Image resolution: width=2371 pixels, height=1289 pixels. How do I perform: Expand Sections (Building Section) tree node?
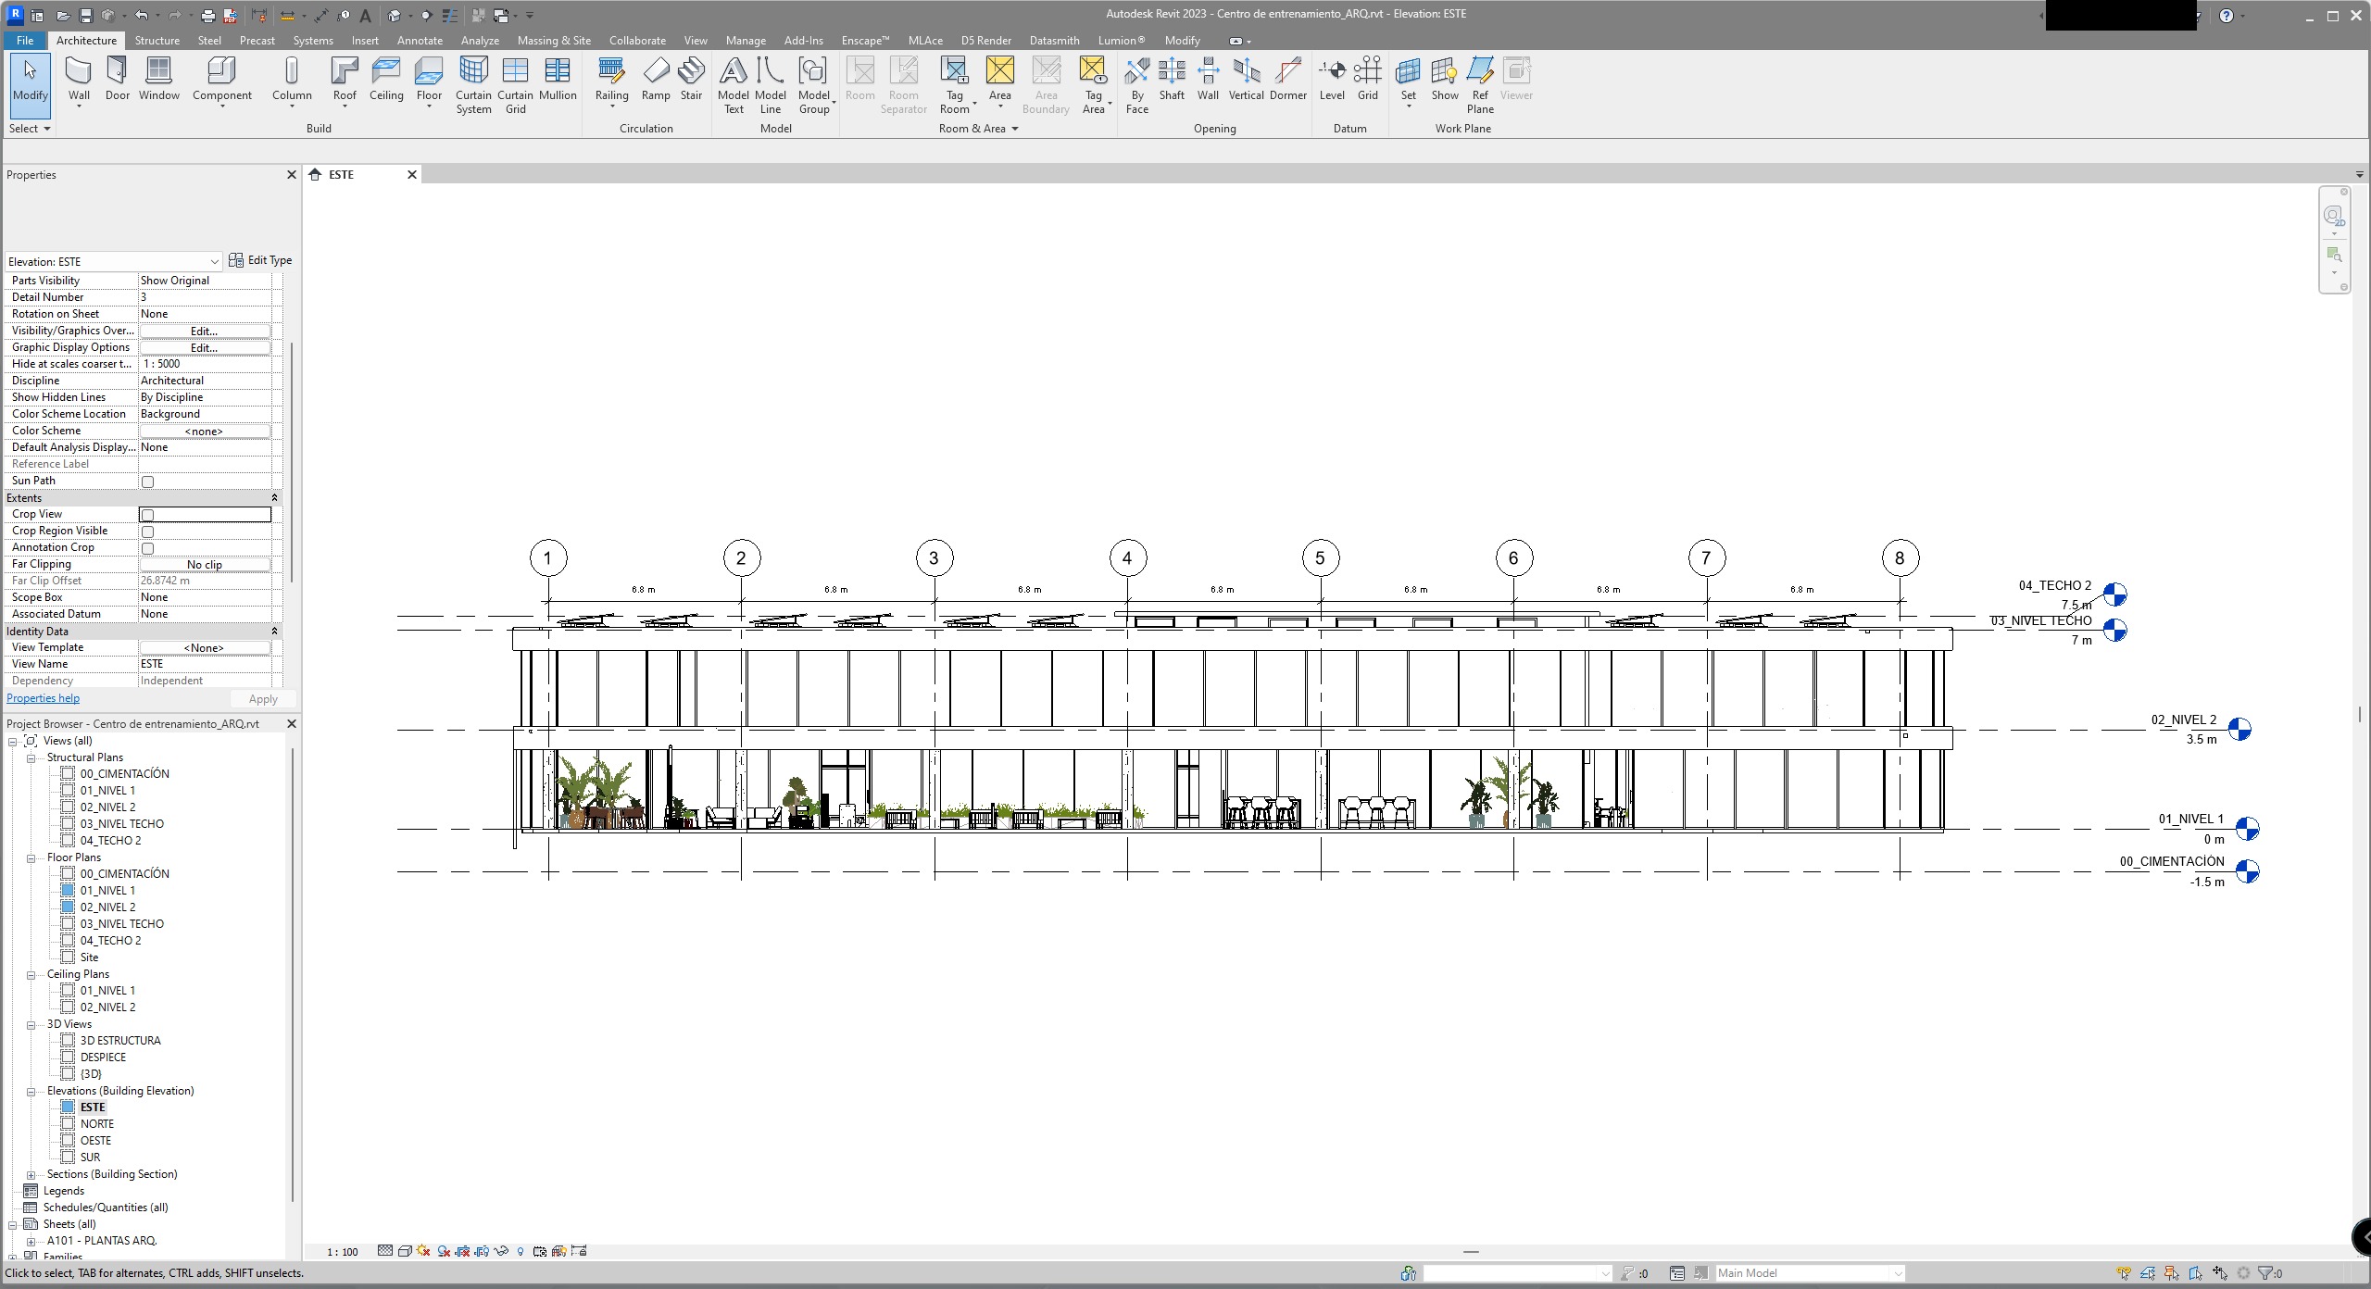point(31,1175)
